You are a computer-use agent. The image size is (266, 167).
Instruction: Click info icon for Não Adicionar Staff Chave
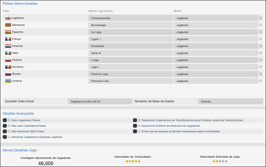pyautogui.click(x=9, y=131)
